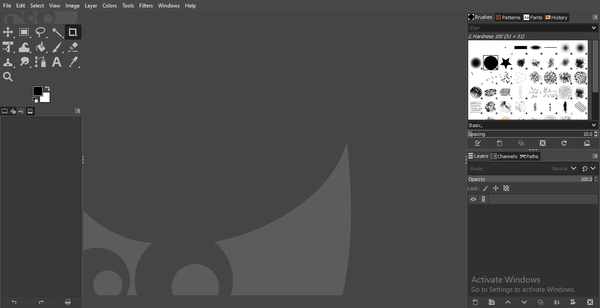The image size is (600, 308).
Task: Open the Basic tag dropdown
Action: coord(594,125)
